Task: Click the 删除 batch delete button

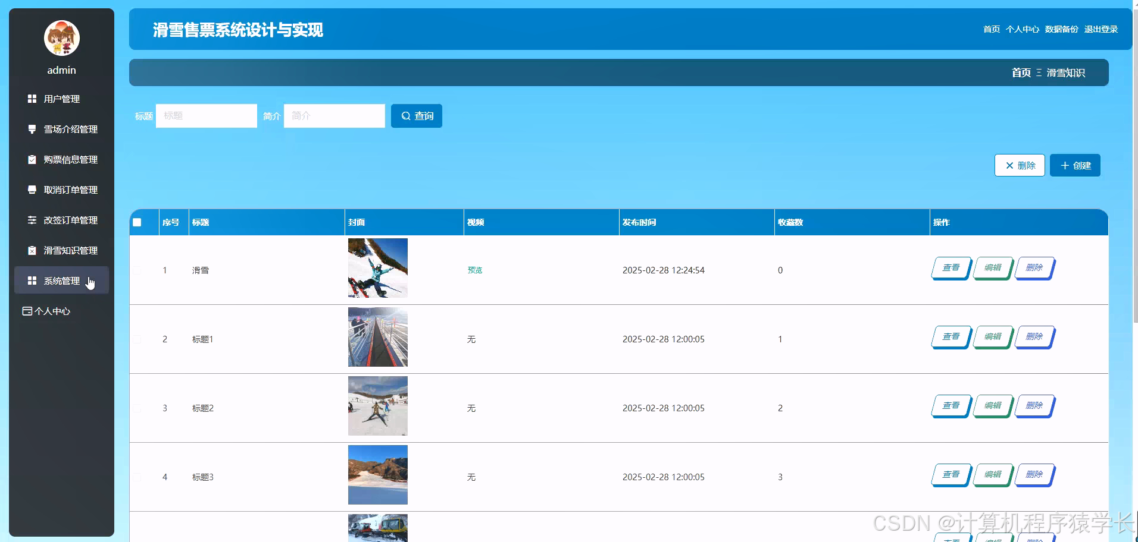Action: tap(1020, 165)
